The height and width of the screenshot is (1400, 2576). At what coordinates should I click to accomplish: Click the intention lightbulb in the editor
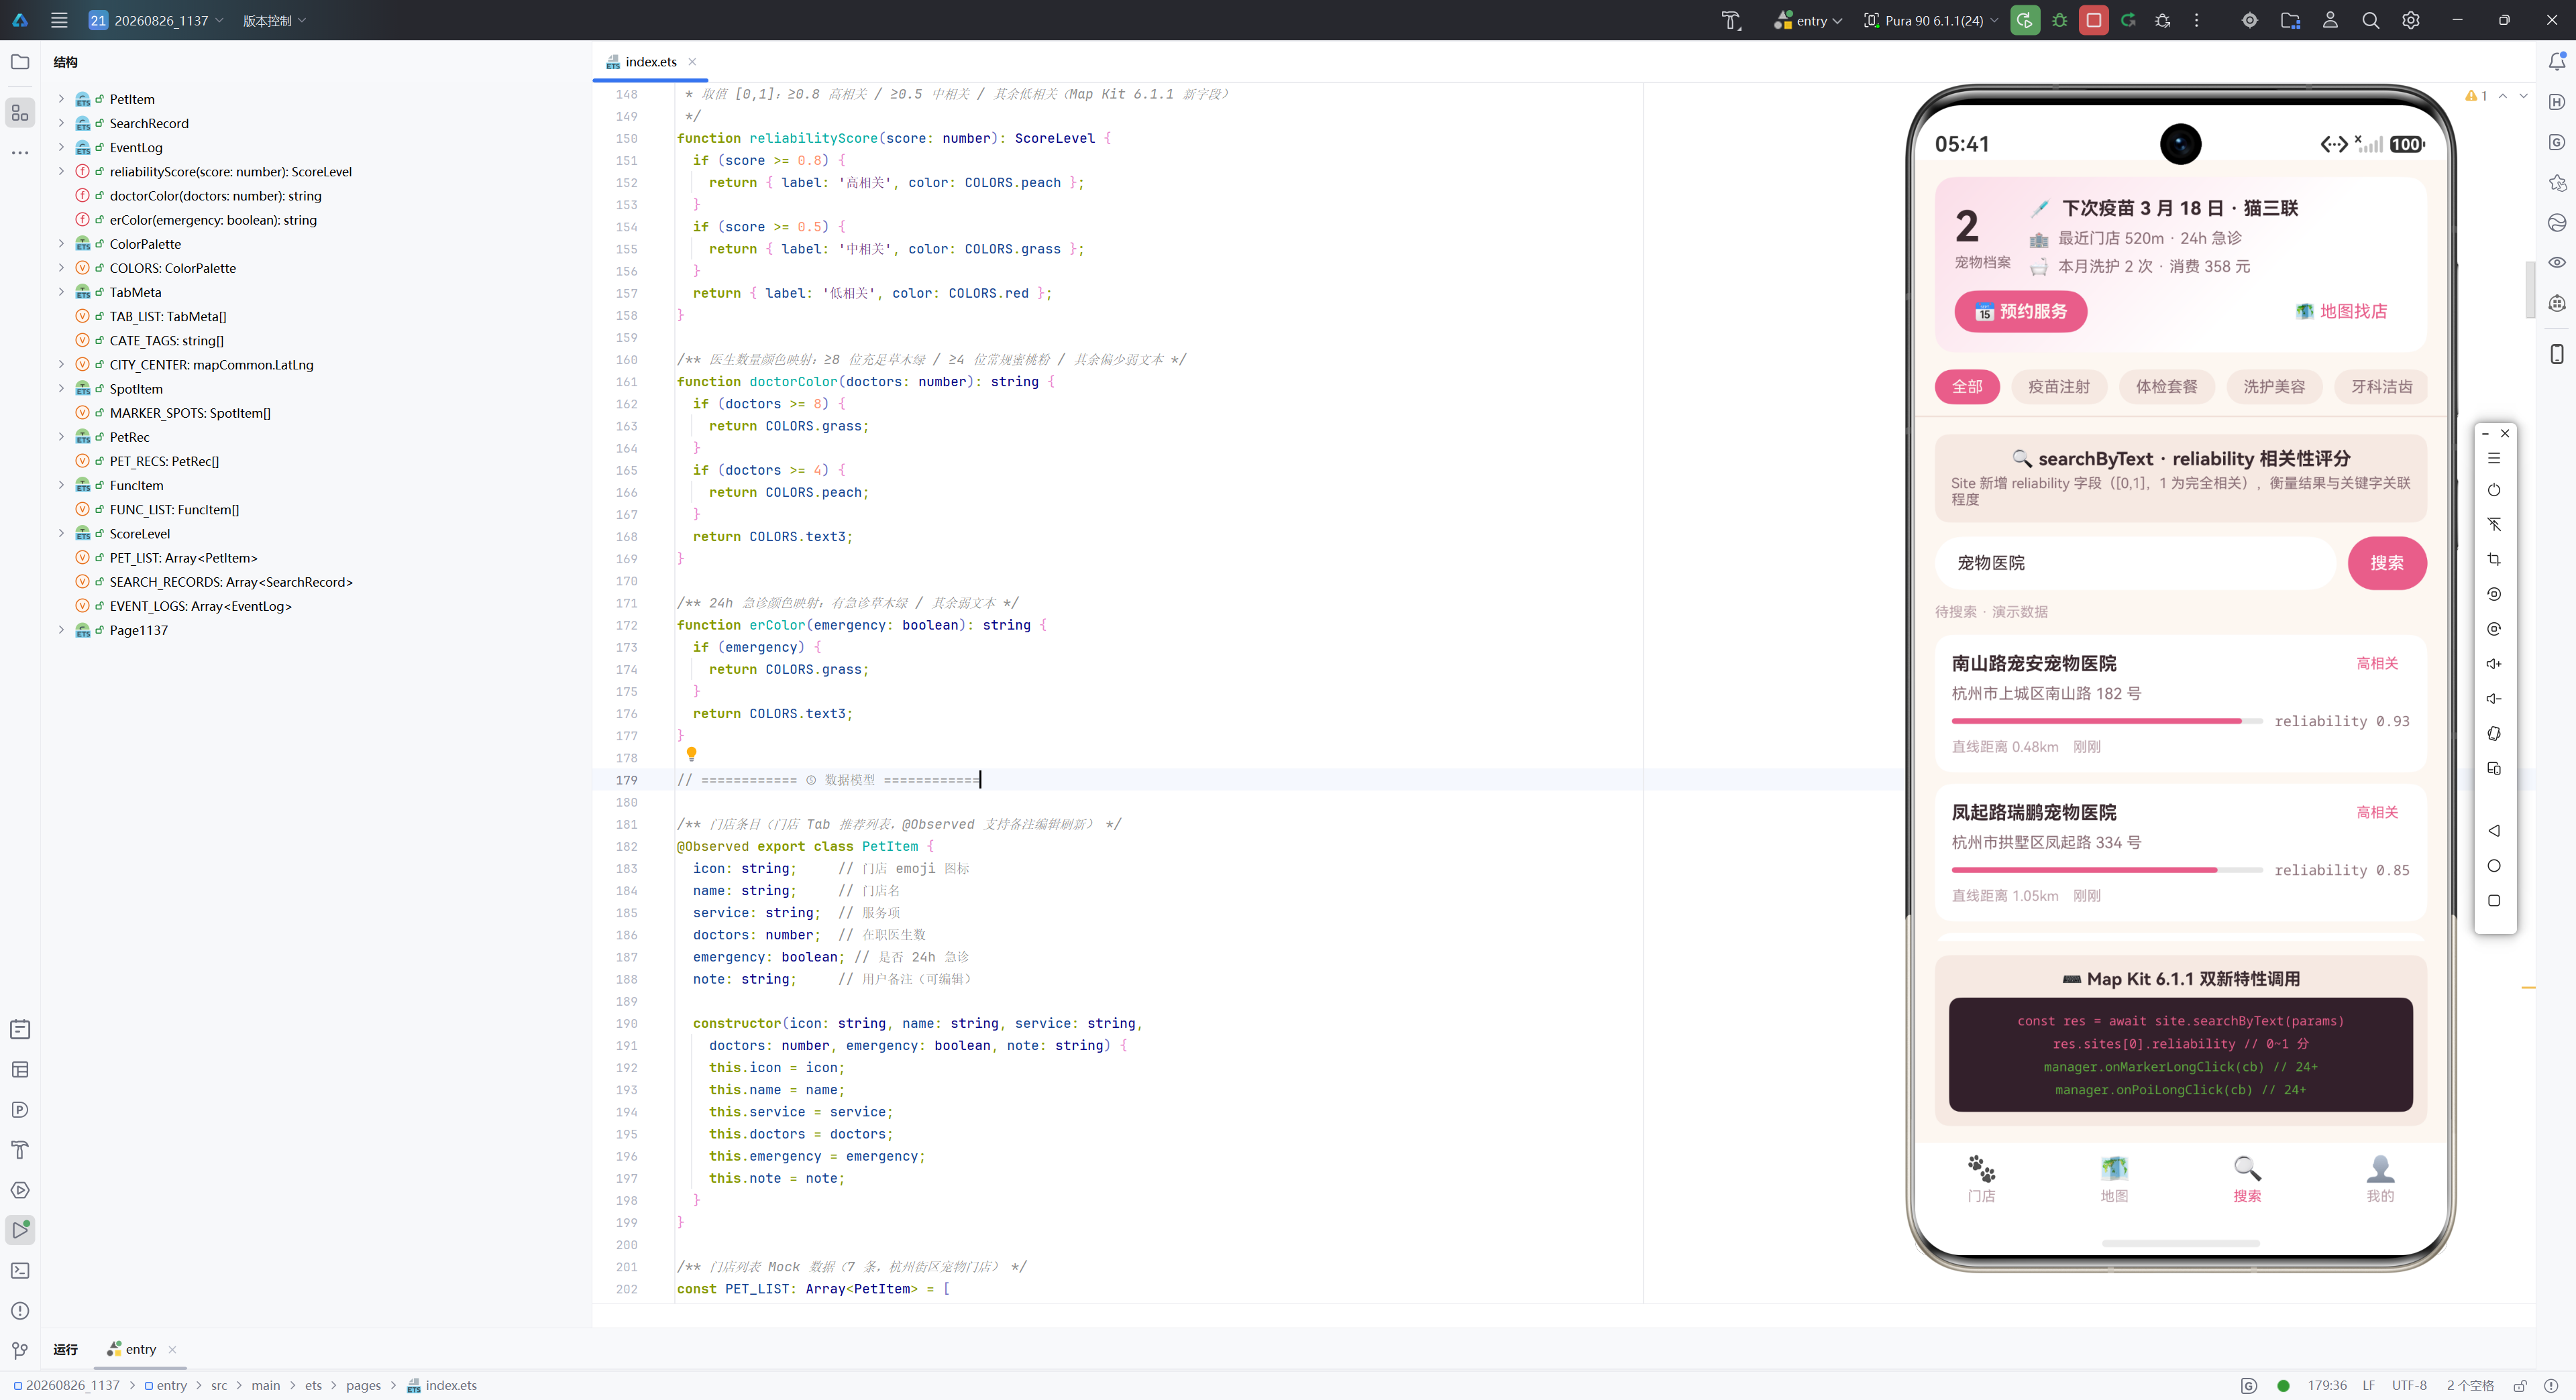tap(691, 754)
